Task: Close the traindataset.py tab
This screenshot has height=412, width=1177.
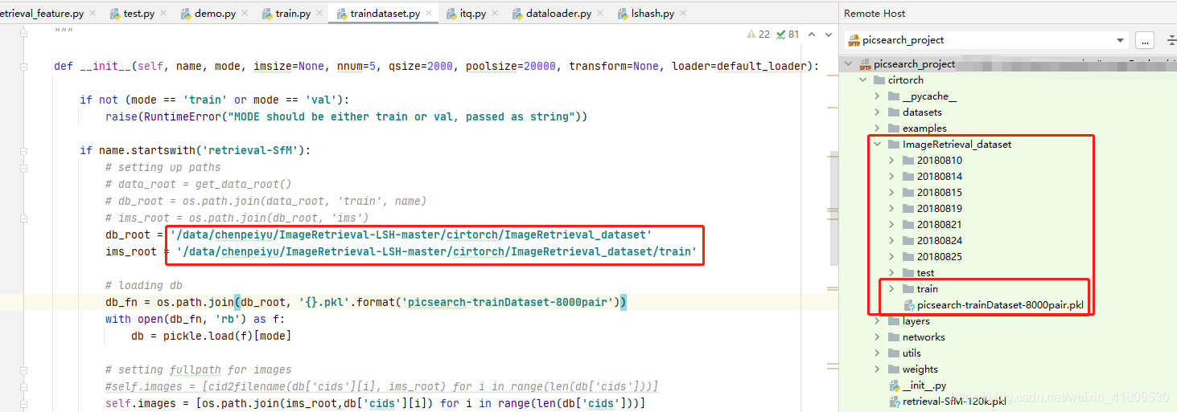Action: click(x=430, y=14)
